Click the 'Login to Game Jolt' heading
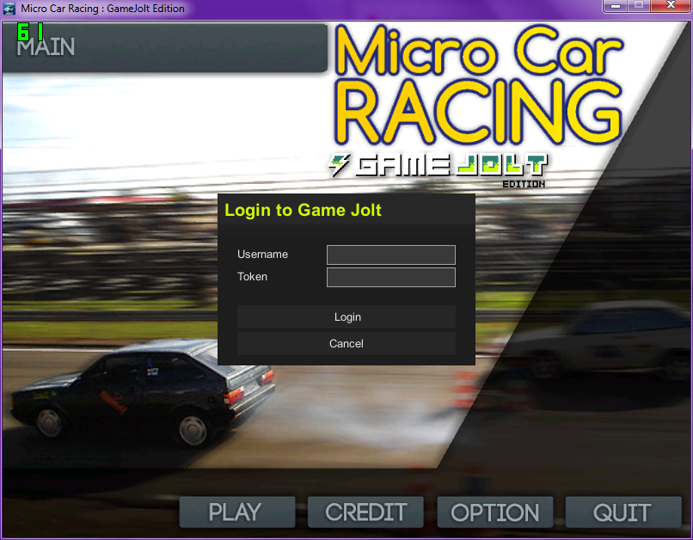 [x=303, y=211]
